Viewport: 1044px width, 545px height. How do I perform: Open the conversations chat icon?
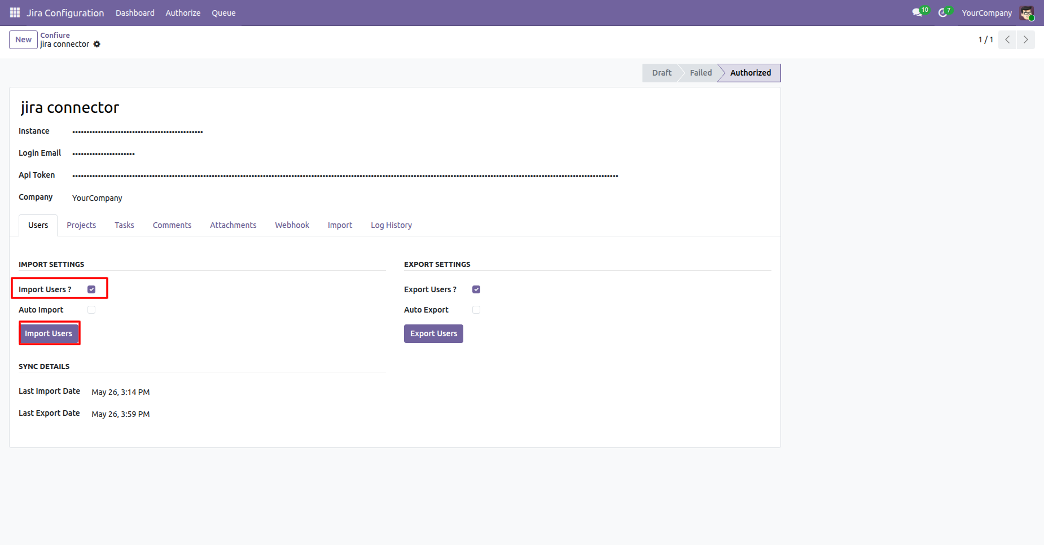click(917, 12)
